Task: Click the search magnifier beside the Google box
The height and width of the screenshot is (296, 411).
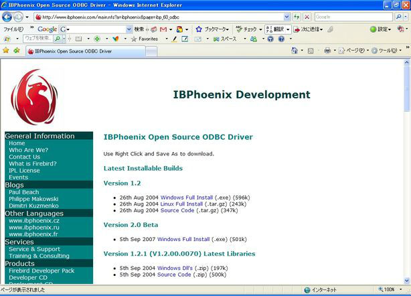Action: (x=399, y=17)
